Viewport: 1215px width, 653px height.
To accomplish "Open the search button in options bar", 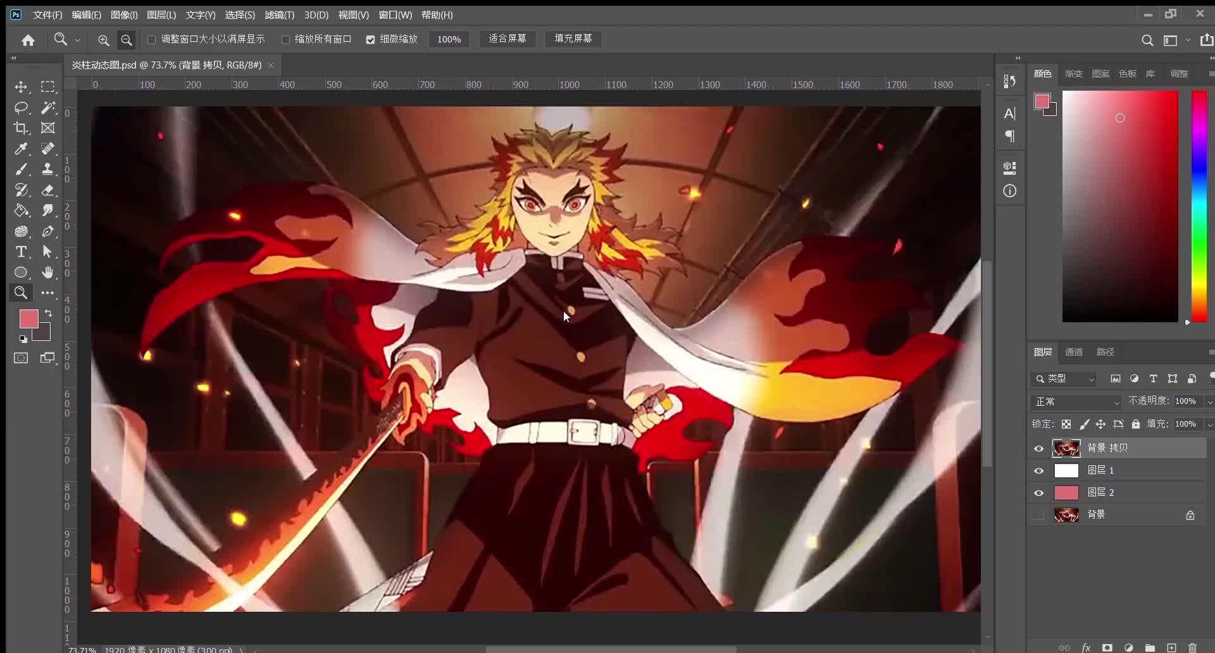I will coord(1147,40).
